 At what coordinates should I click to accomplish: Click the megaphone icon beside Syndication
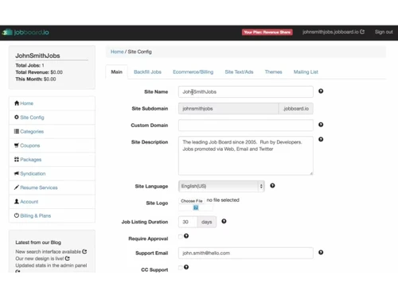(17, 173)
